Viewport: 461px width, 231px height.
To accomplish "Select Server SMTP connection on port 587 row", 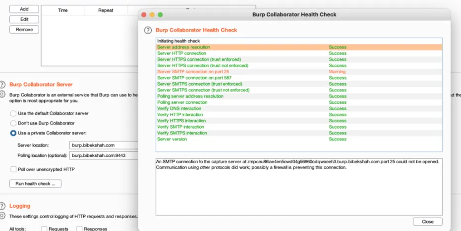I will [x=299, y=78].
